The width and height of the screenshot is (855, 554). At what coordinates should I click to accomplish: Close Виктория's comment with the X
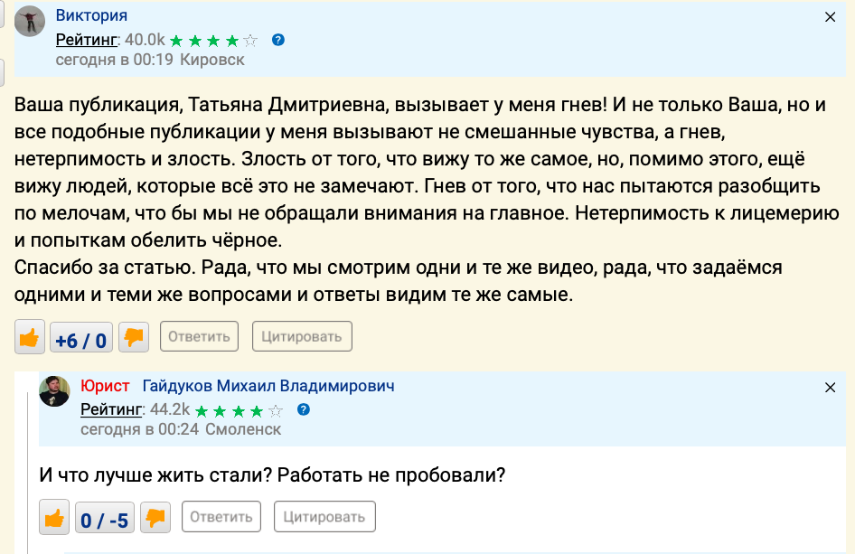pyautogui.click(x=831, y=16)
